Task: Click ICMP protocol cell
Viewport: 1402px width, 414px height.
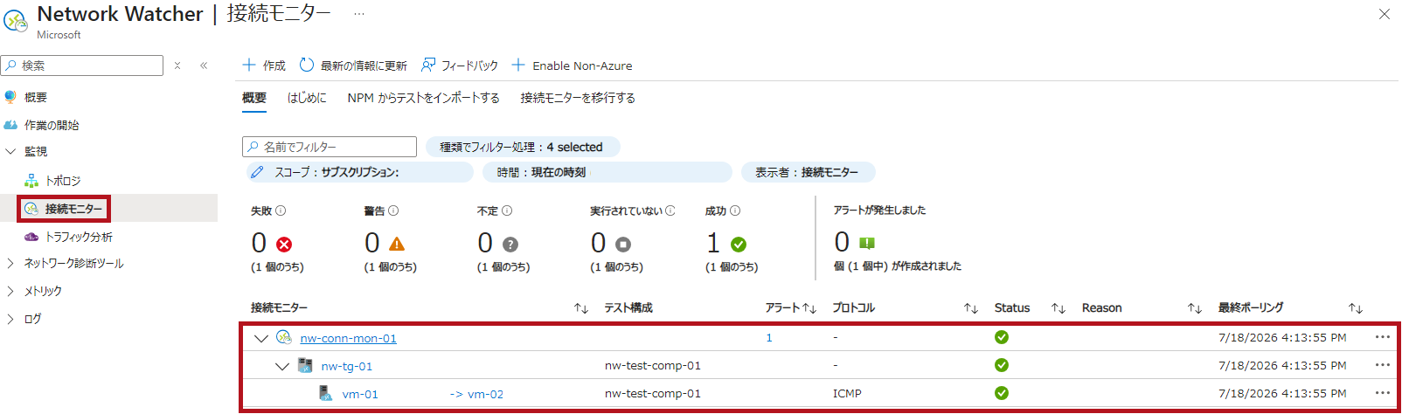Action: coord(847,393)
